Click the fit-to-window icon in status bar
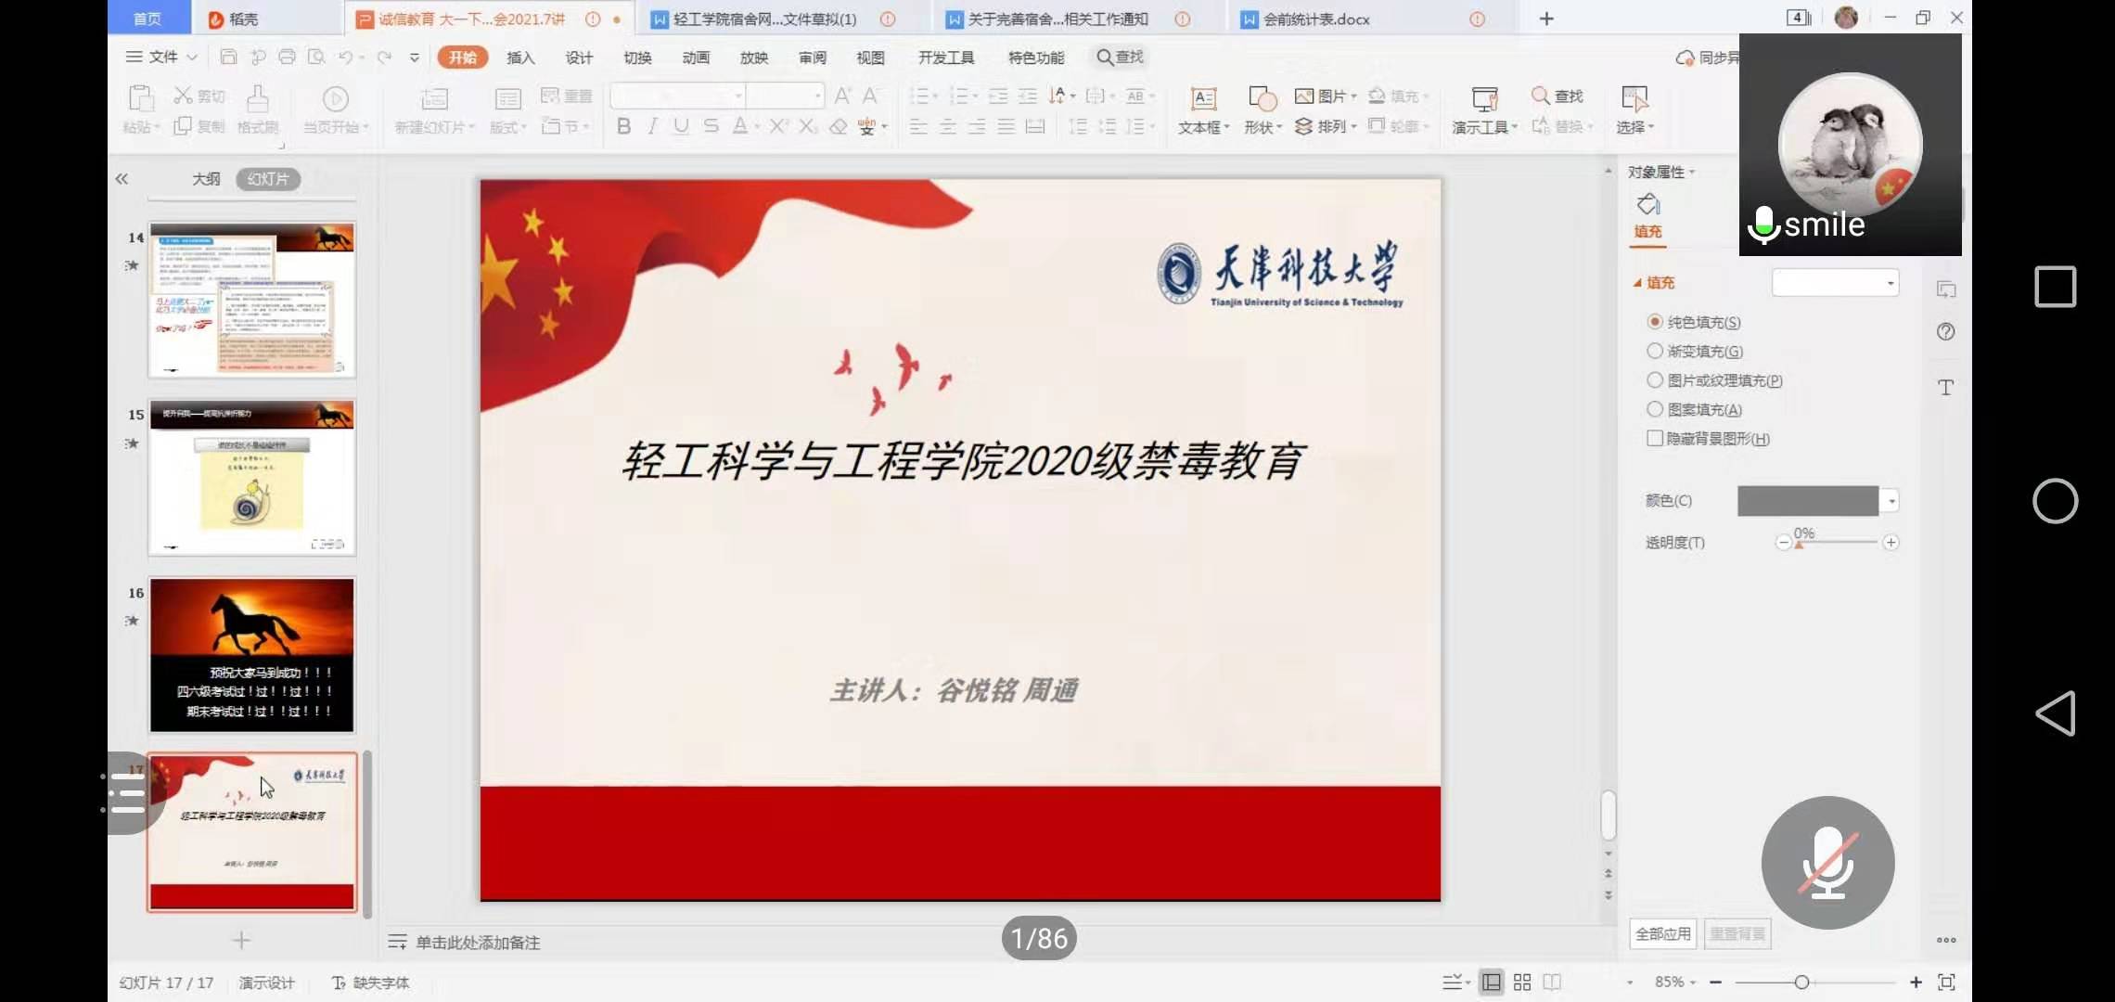The image size is (2115, 1002). tap(1947, 982)
